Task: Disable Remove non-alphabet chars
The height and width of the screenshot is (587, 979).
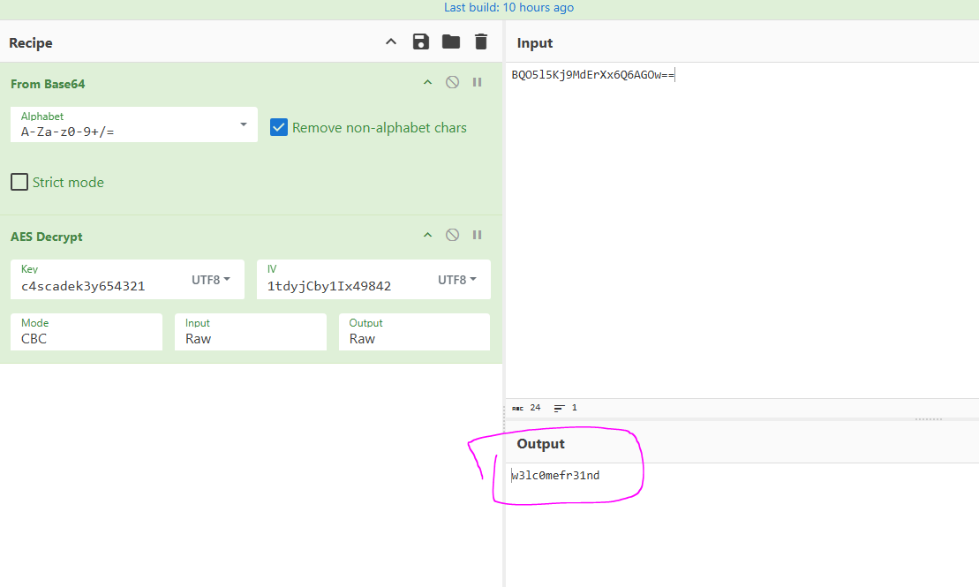Action: pos(279,127)
